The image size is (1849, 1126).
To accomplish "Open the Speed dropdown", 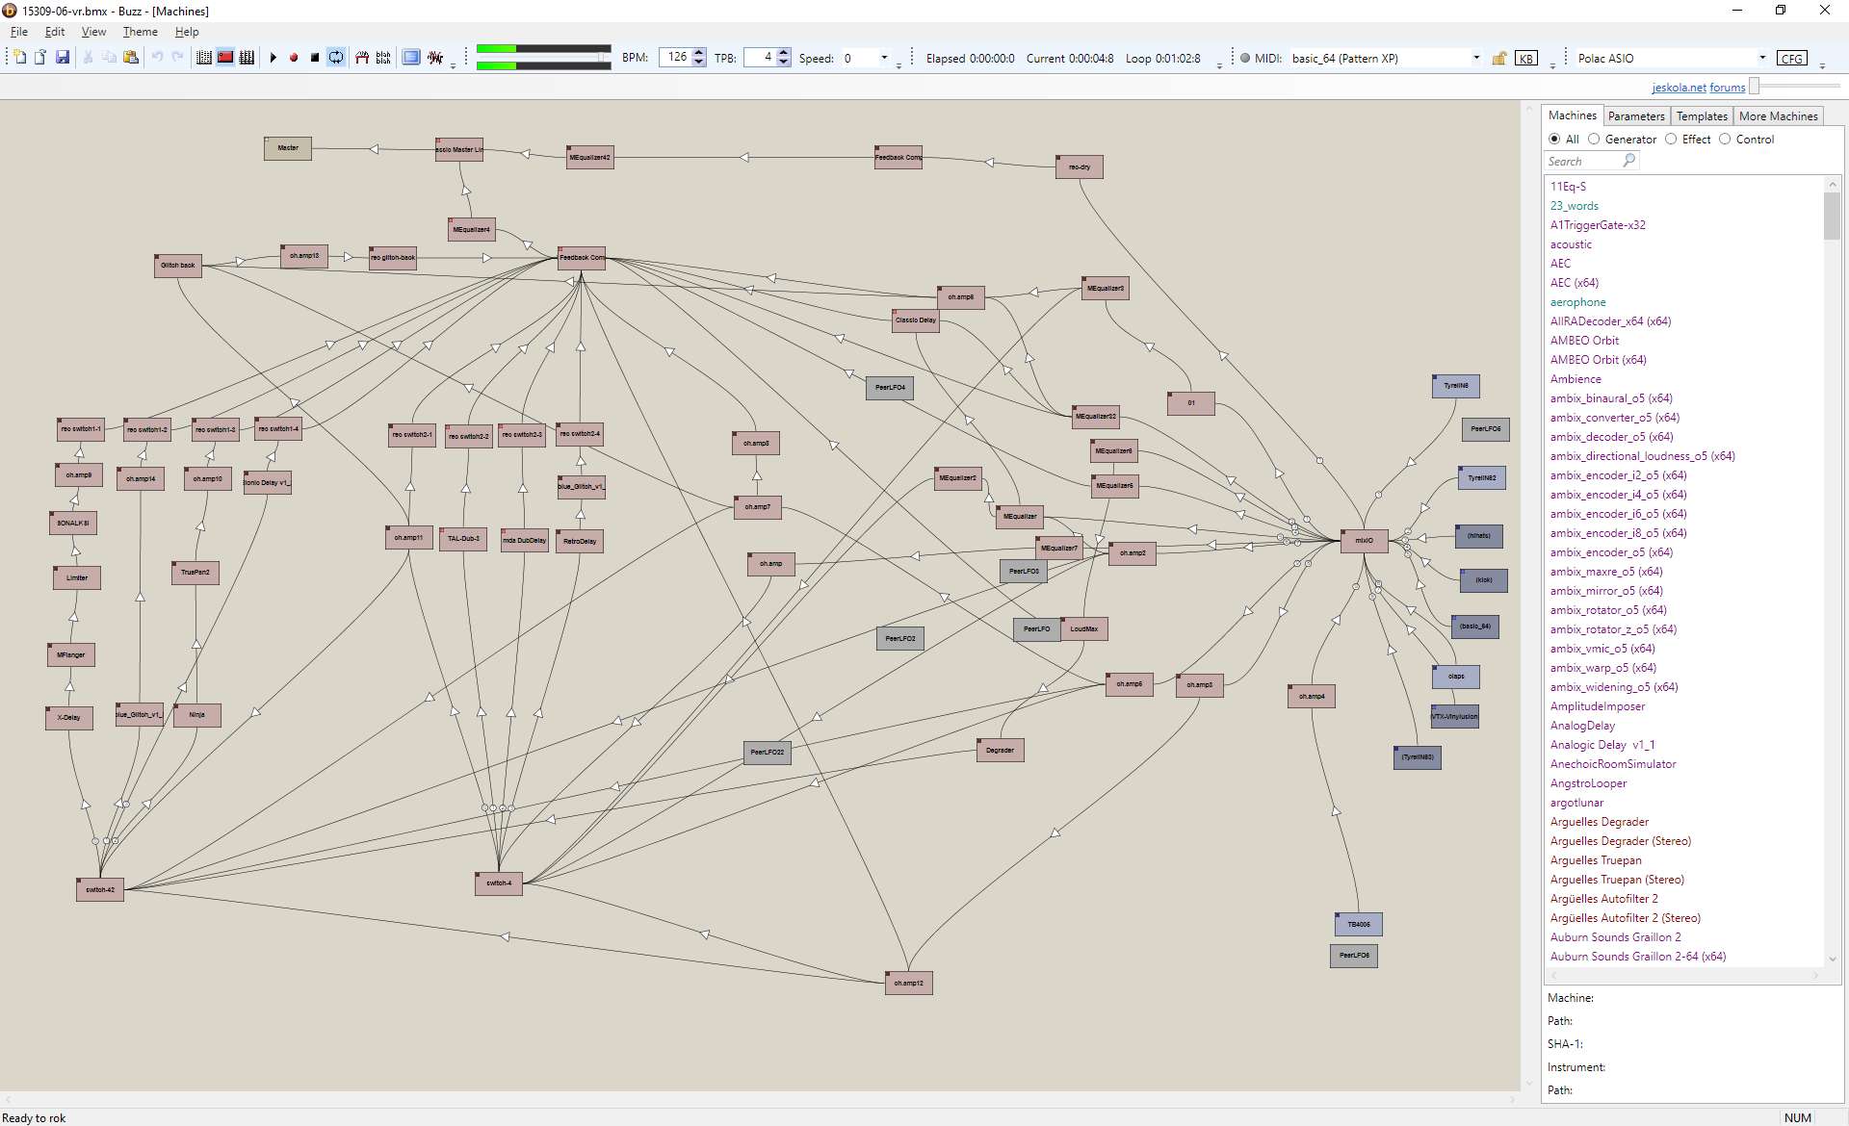I will click(x=884, y=58).
